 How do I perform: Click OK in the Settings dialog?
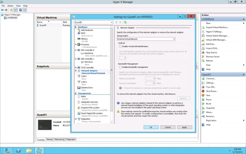151,127
